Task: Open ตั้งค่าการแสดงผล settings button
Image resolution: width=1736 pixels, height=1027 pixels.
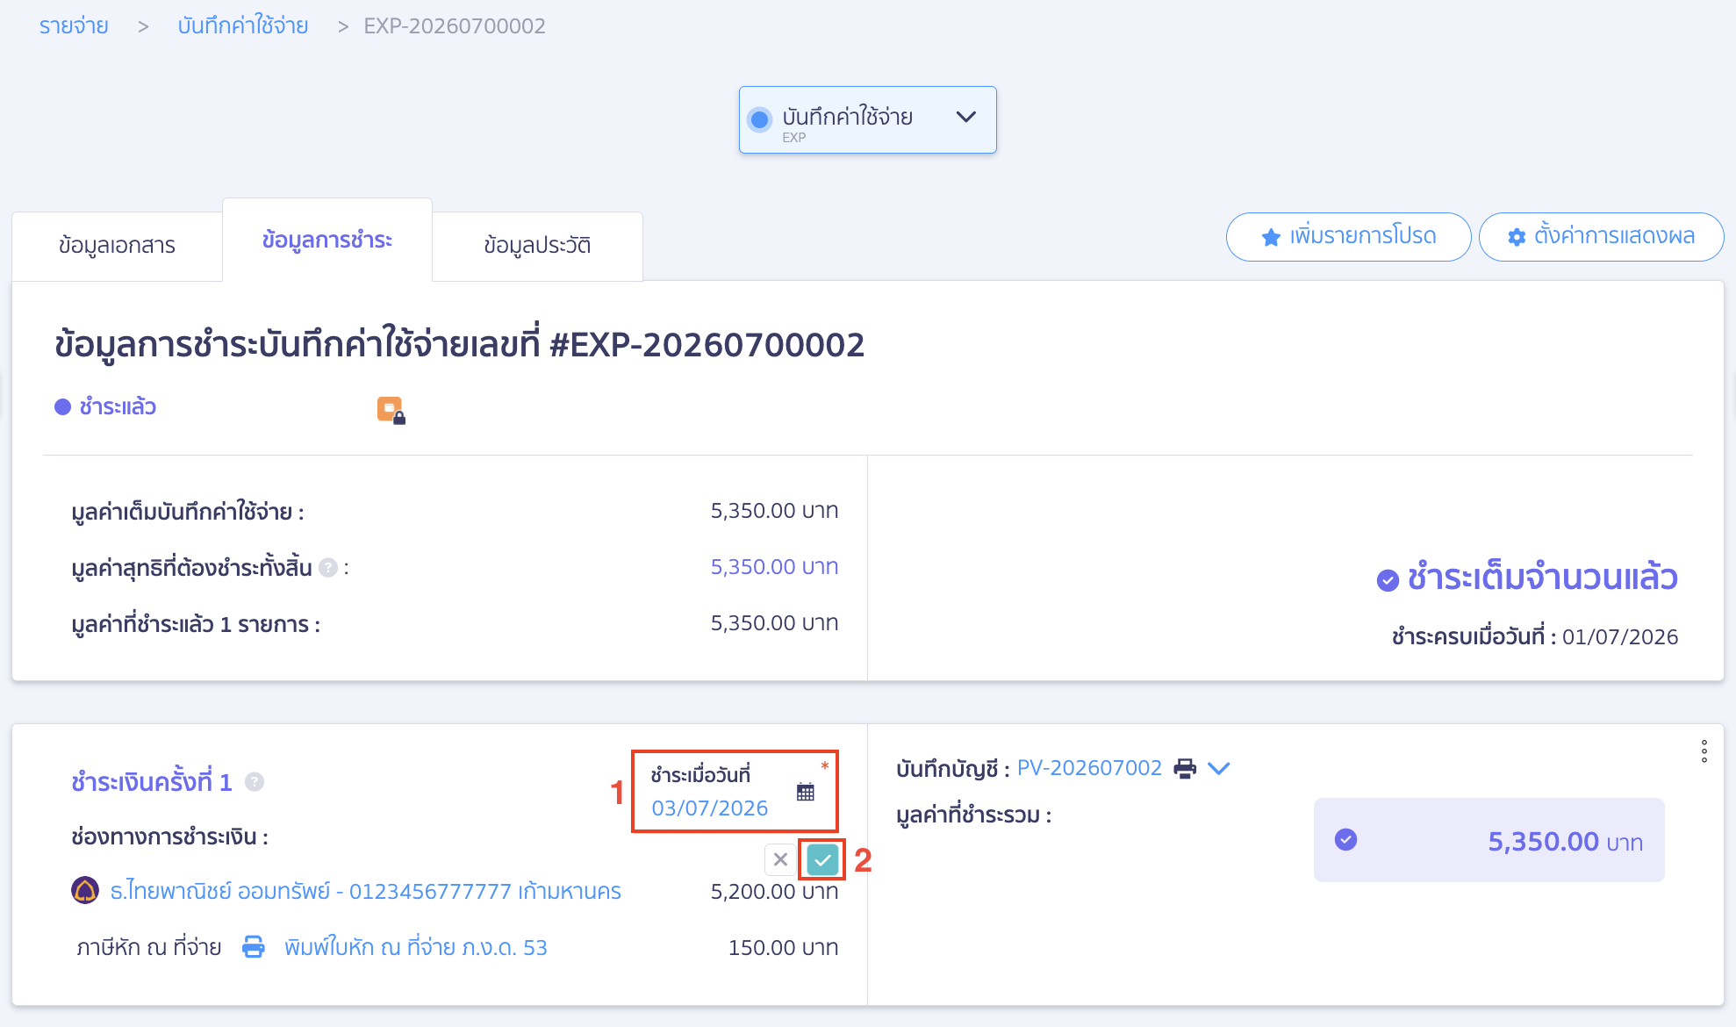Action: tap(1601, 237)
